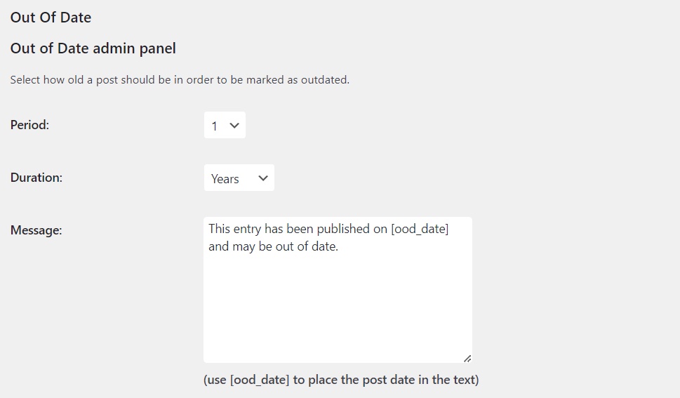Screen dimensions: 680x398
Task: Click the "Years" value in the Duration select
Action: pyautogui.click(x=225, y=179)
